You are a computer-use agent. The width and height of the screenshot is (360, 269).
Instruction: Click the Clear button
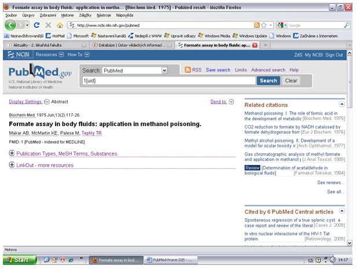point(291,81)
